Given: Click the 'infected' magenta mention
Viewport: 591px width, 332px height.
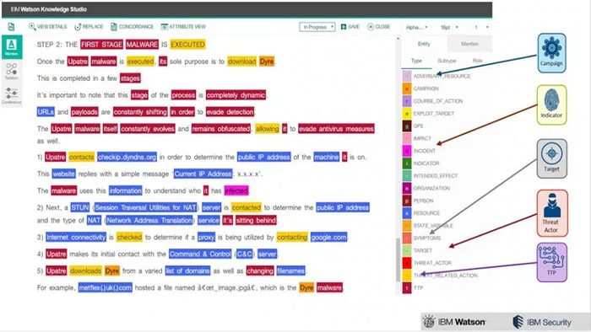Looking at the screenshot, I should tap(236, 190).
